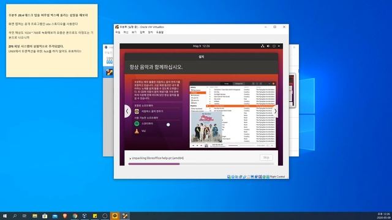Open the Mail app from taskbar
Screen dimensions: 392x220
(x=55, y=216)
